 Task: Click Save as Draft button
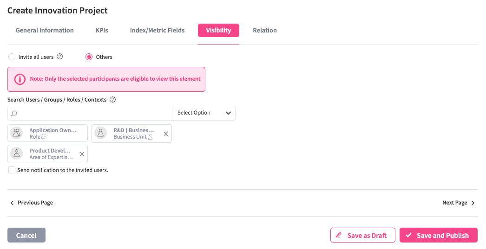click(x=362, y=236)
